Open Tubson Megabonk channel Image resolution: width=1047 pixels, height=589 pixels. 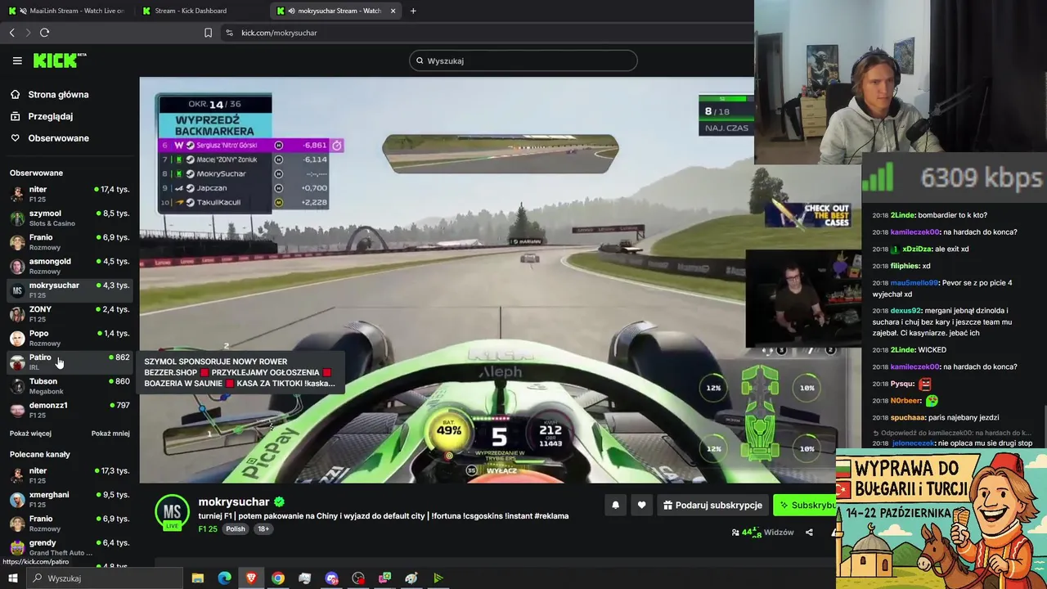[x=70, y=386]
